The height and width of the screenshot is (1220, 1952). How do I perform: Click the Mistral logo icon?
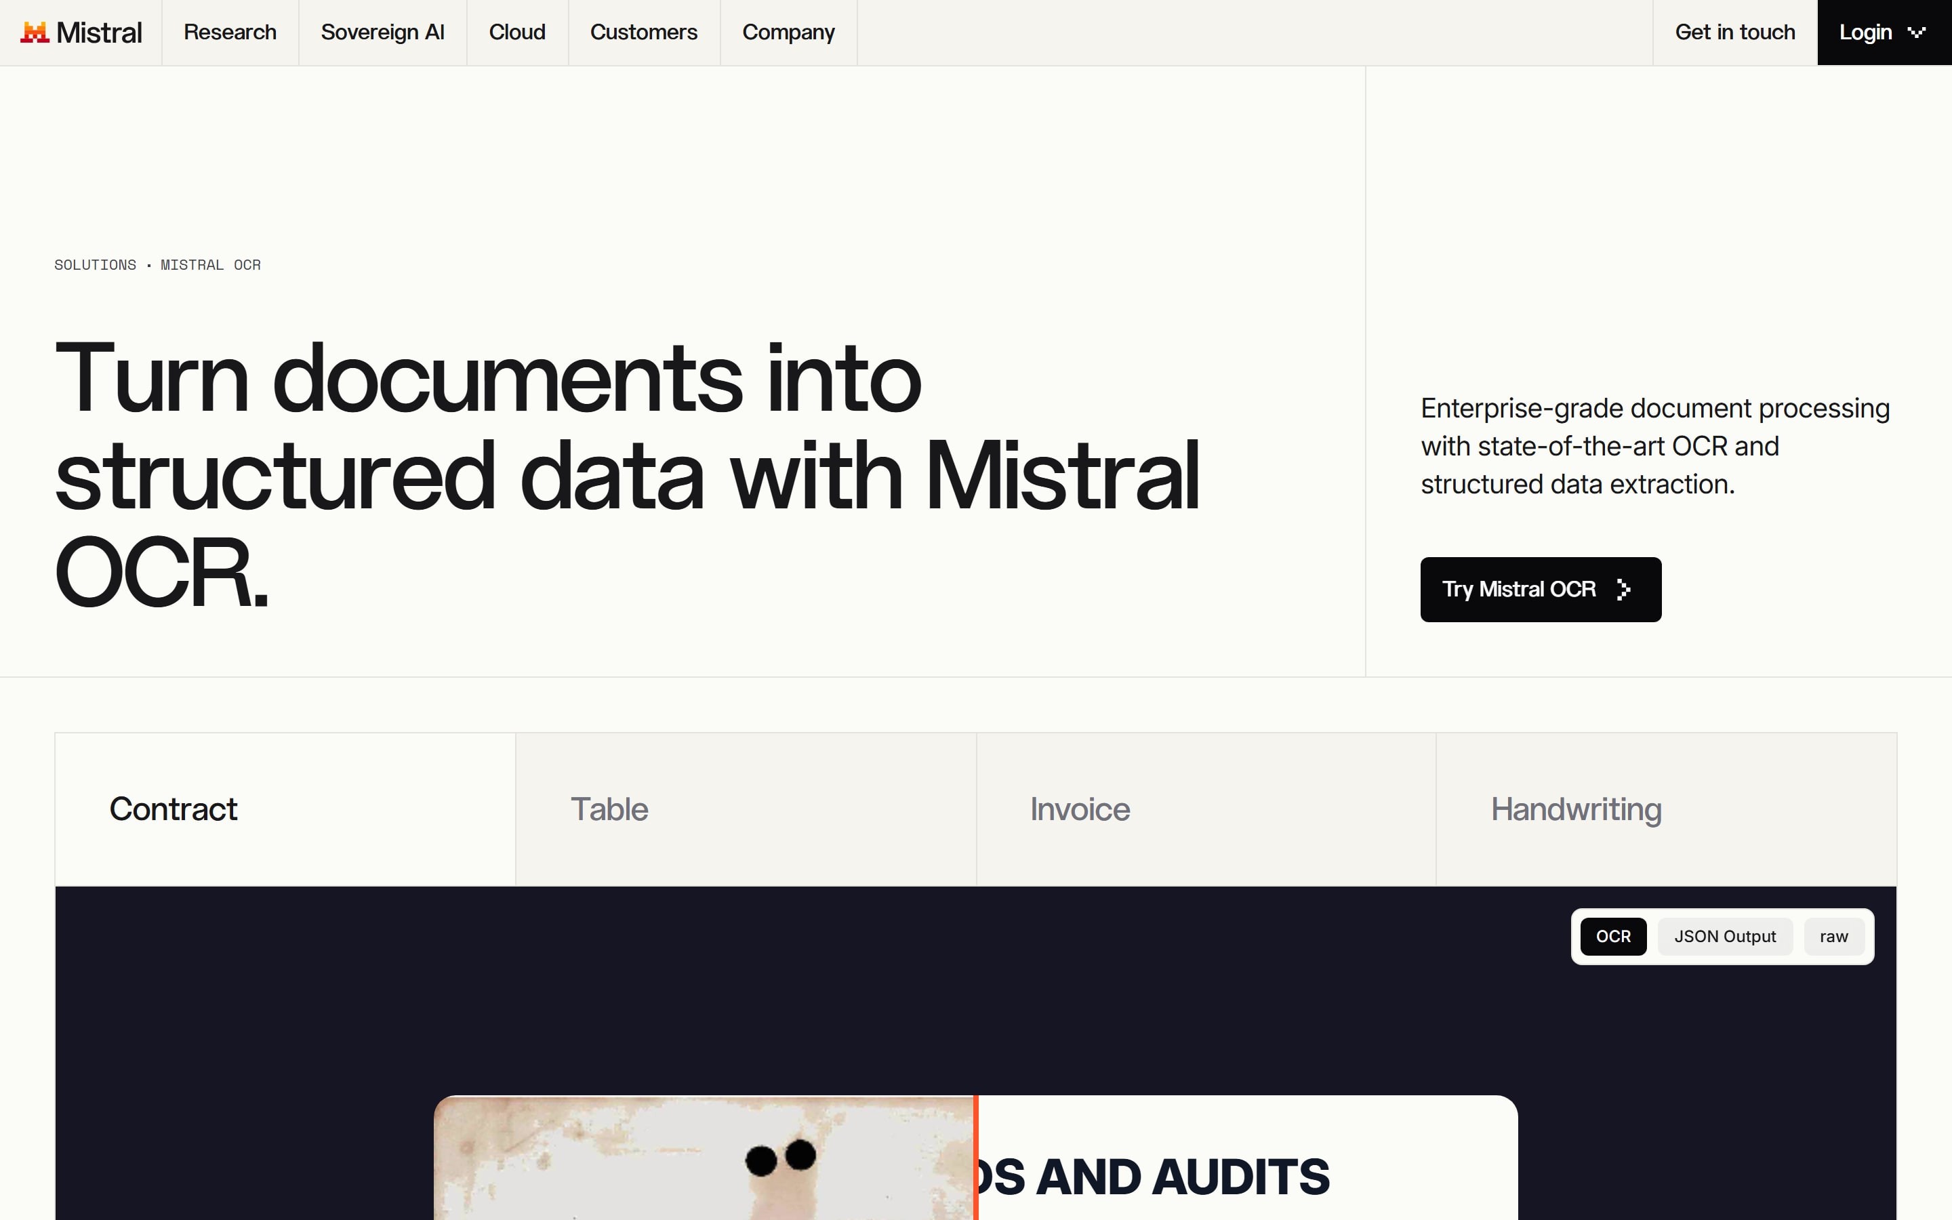tap(35, 33)
